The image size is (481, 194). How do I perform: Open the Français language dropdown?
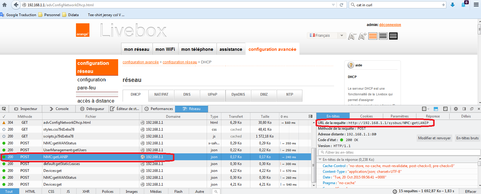(x=327, y=35)
